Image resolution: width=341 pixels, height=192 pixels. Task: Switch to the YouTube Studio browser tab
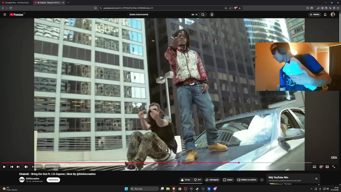17,3
